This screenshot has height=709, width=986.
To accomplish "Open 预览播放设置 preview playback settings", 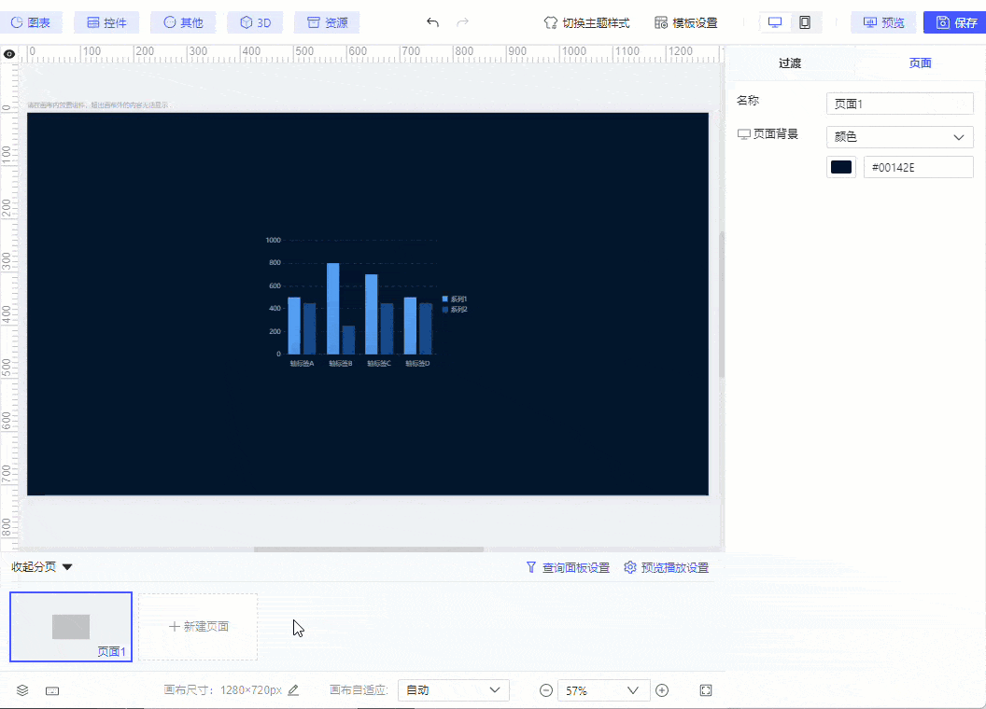I will tap(666, 566).
